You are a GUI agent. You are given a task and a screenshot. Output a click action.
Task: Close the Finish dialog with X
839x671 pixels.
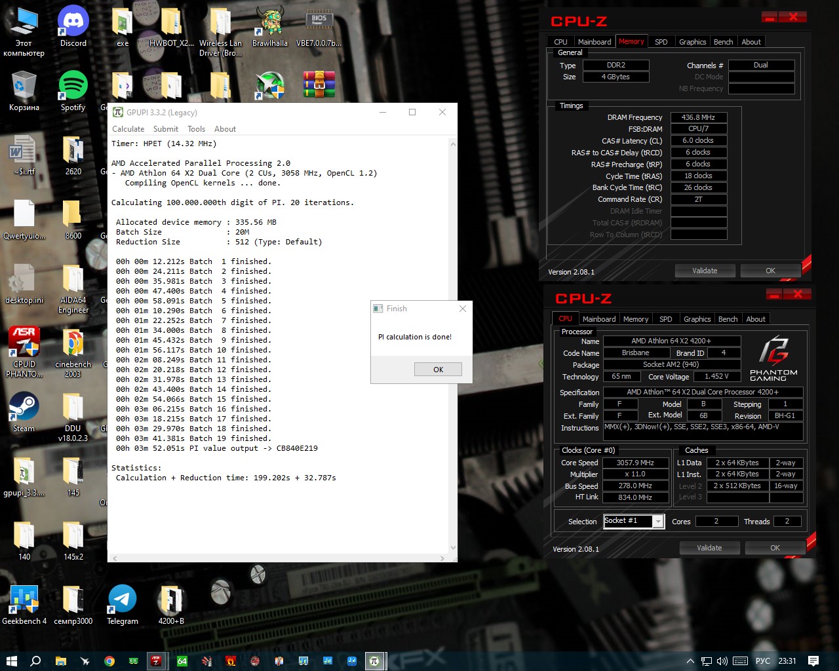pyautogui.click(x=463, y=309)
